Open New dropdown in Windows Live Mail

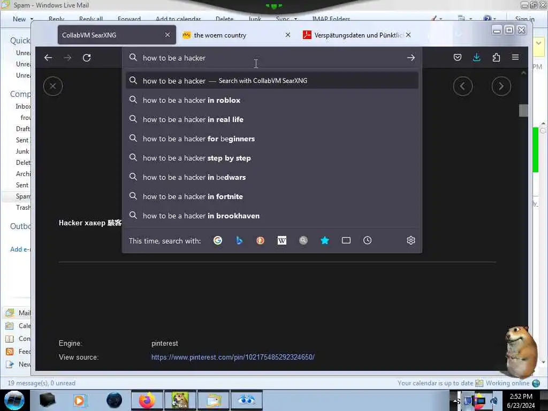click(x=32, y=19)
